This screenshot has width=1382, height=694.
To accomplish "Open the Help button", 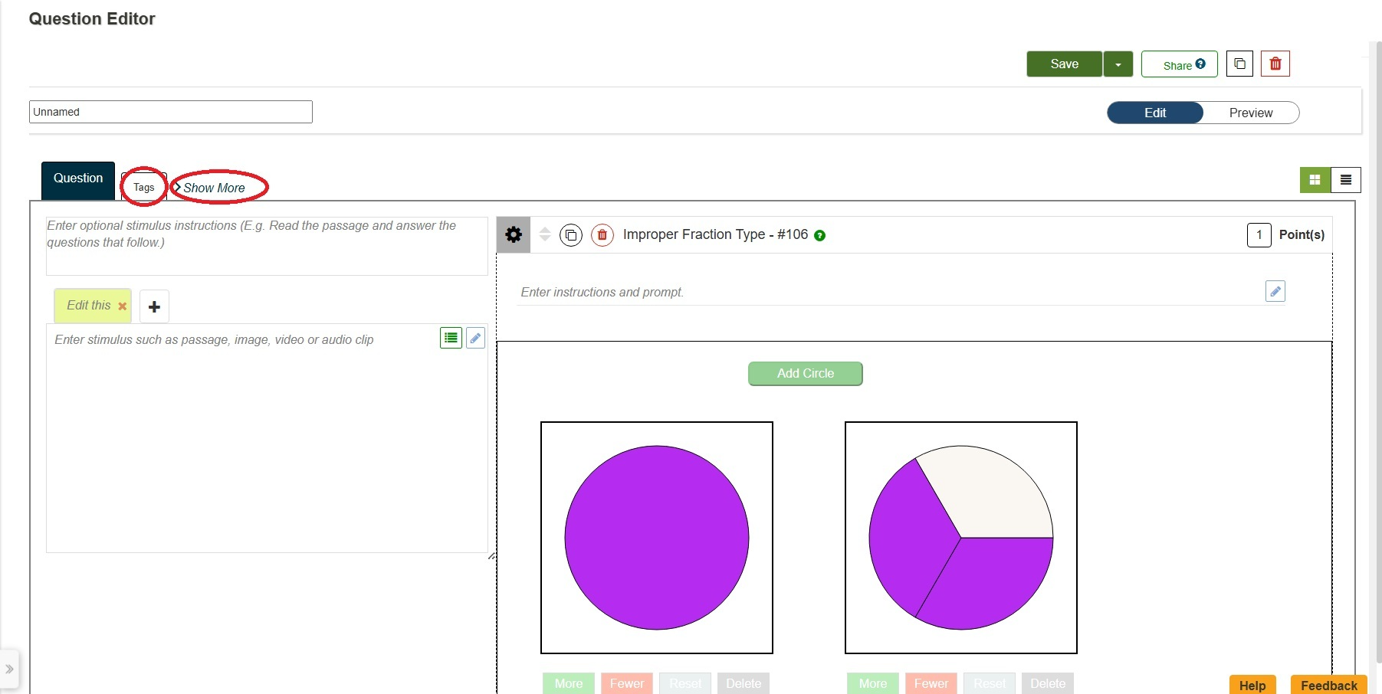I will tap(1252, 685).
